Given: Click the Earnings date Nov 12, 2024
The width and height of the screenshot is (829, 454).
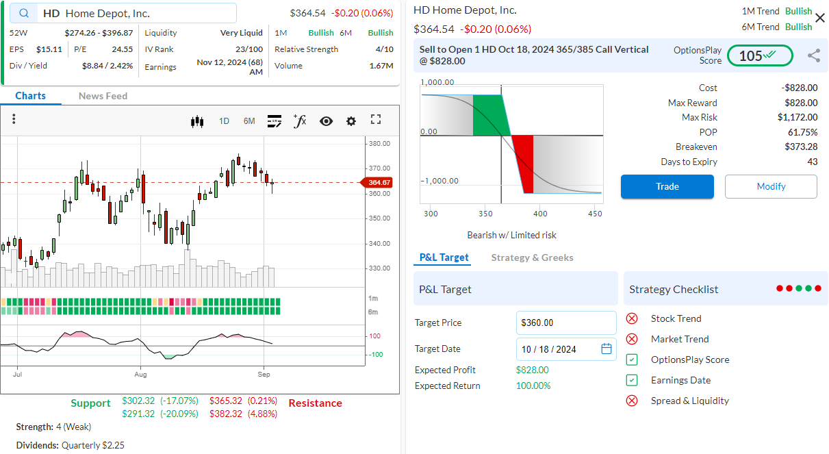Looking at the screenshot, I should coord(230,66).
